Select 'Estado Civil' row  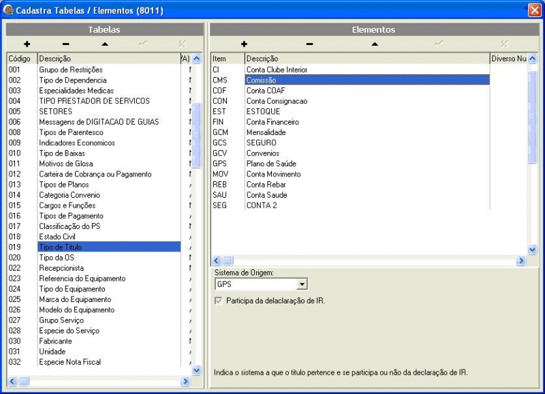[99, 237]
